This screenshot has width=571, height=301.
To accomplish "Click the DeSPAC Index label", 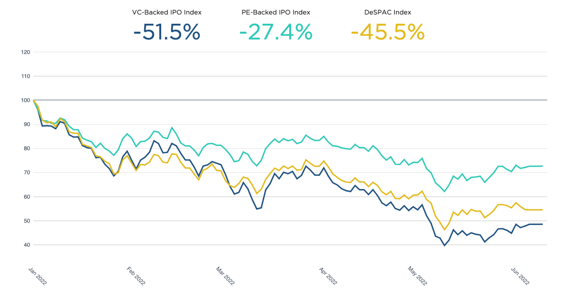I will pyautogui.click(x=388, y=12).
